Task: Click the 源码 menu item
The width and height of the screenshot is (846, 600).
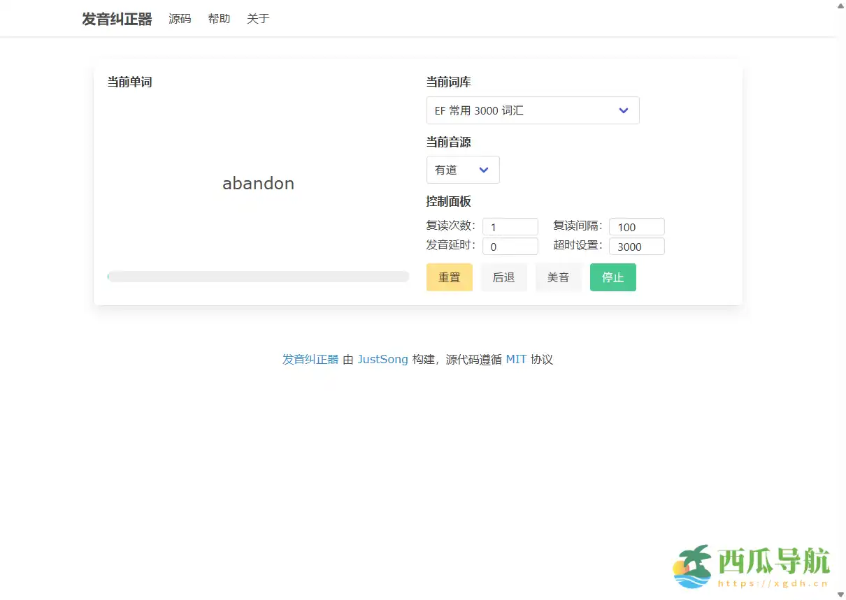Action: coord(180,19)
